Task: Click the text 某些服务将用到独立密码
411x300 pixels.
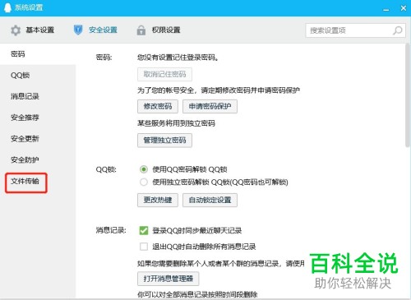Action: pyautogui.click(x=176, y=123)
